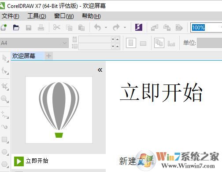Open the redo history dropdown arrow
The height and width of the screenshot is (172, 222).
(x=125, y=27)
